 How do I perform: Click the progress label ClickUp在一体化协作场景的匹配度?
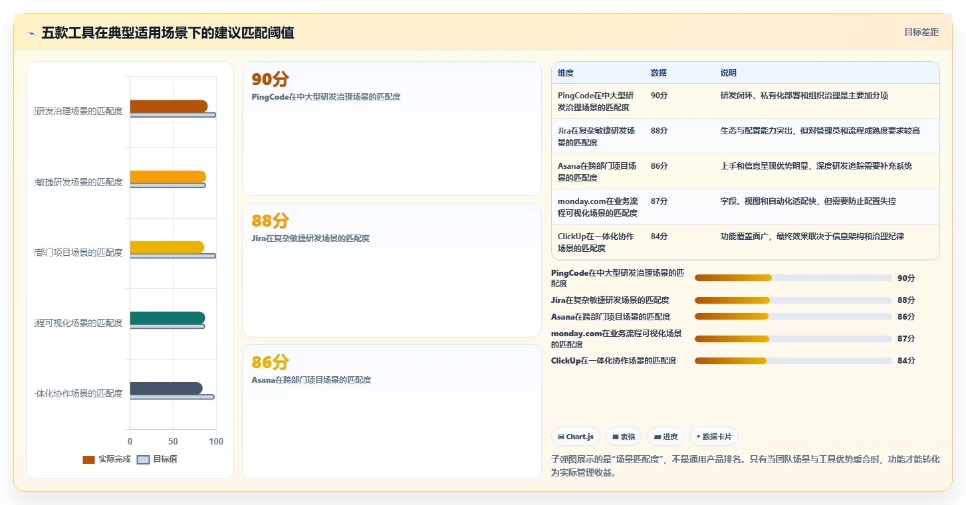614,361
